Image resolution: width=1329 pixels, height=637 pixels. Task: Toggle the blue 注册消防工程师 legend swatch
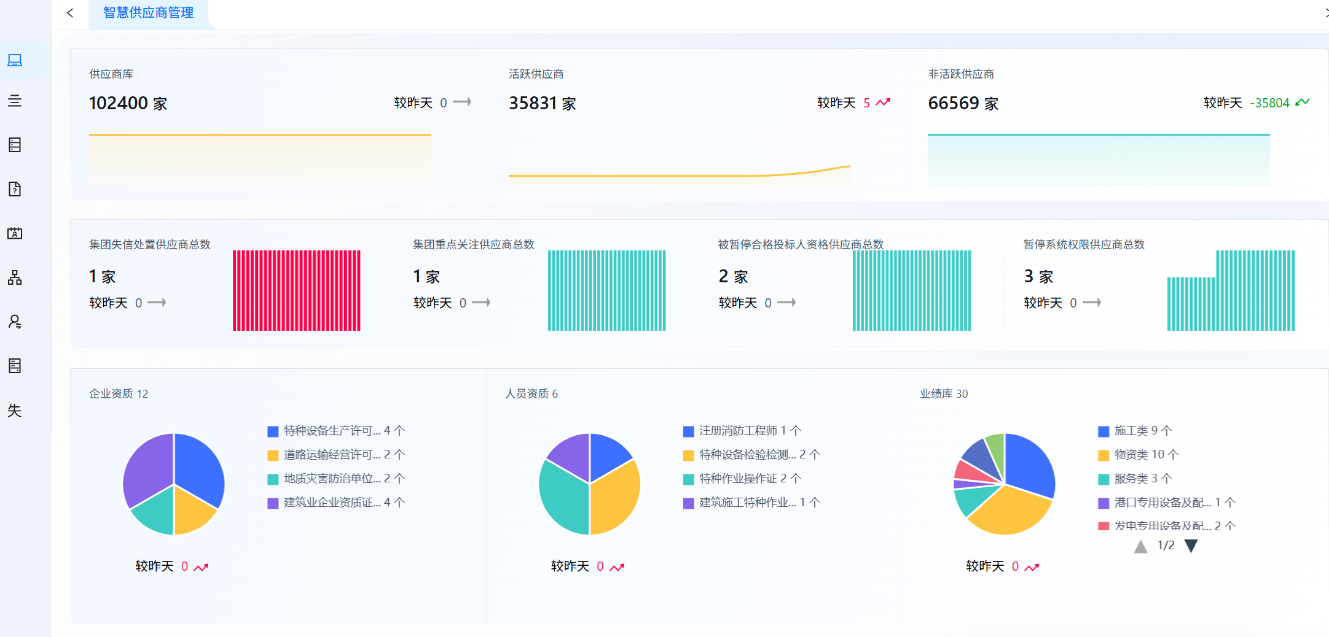point(689,431)
